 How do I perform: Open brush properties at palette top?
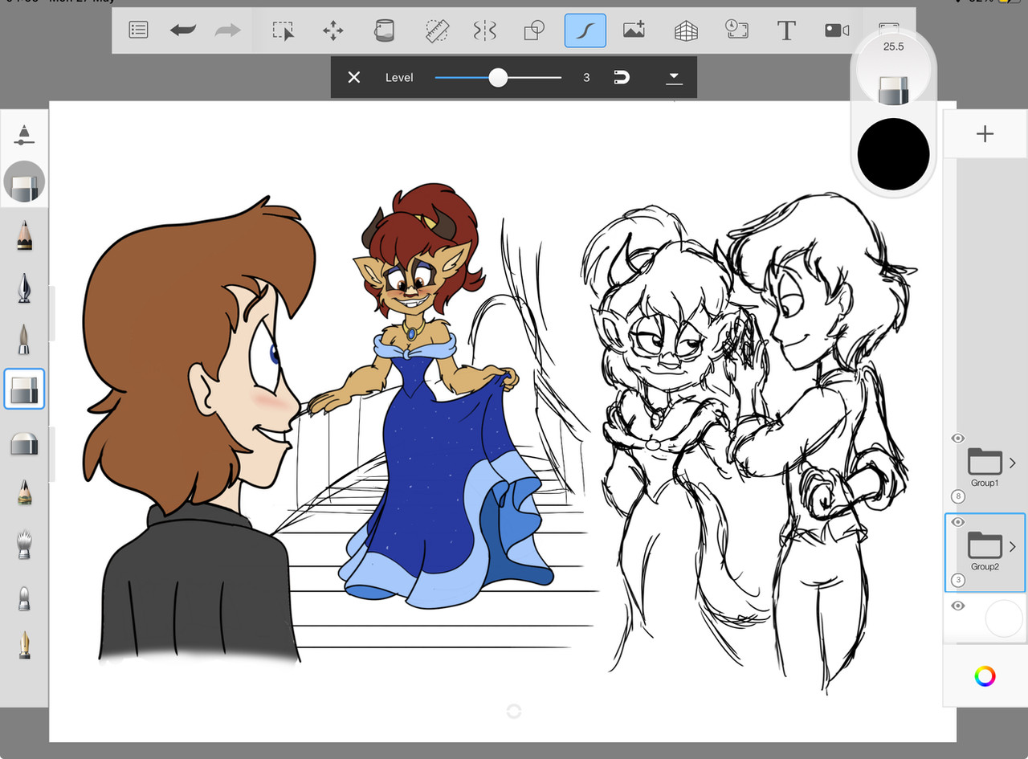tap(24, 135)
